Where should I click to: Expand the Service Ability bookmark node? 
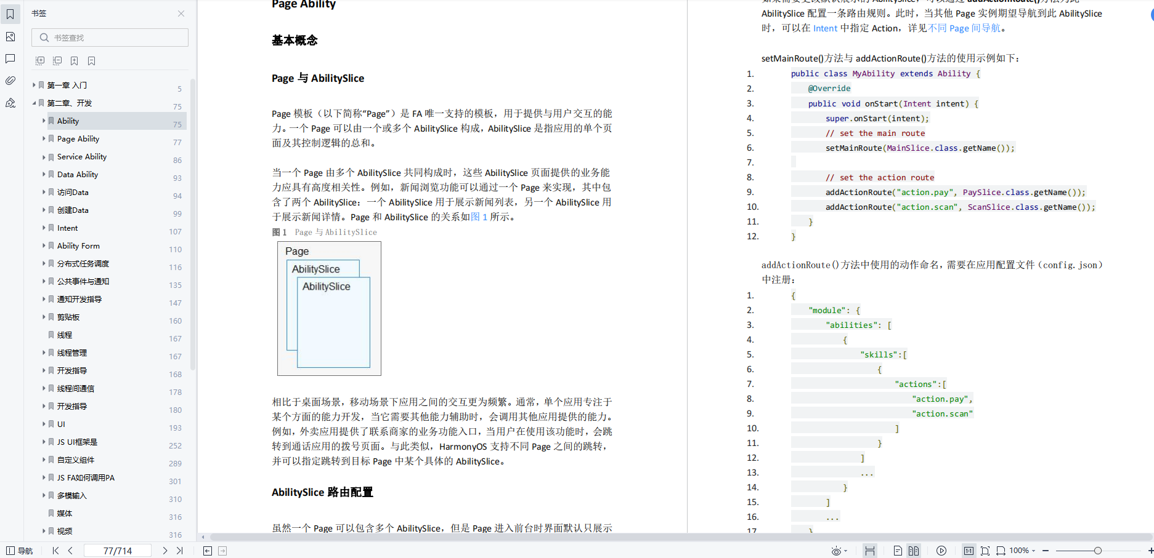[44, 156]
